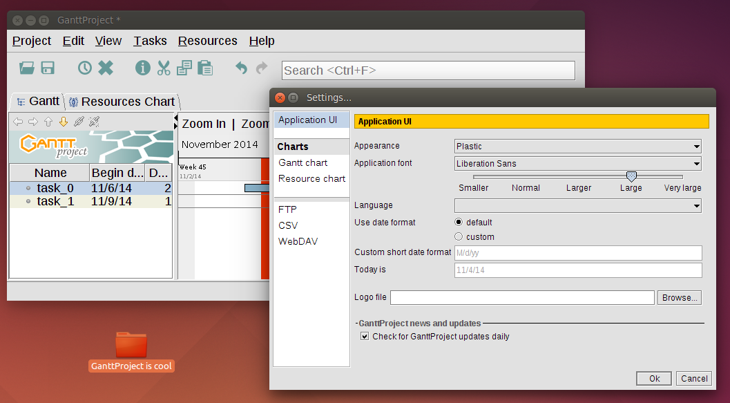730x403 pixels.
Task: Click the paste clipboard icon
Action: [205, 68]
